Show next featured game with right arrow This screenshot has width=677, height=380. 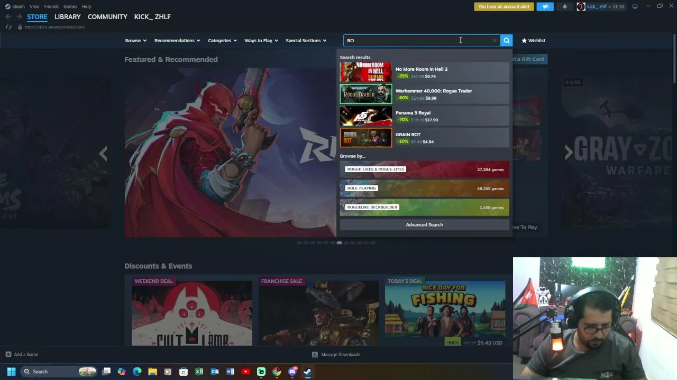click(x=569, y=153)
